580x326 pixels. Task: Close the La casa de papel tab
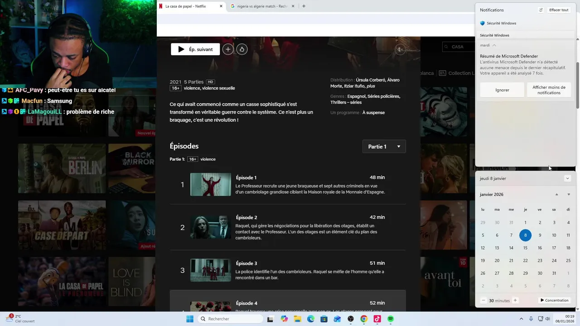pyautogui.click(x=221, y=6)
